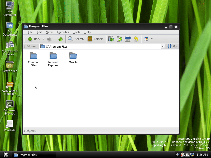Select the Common Files folder
This screenshot has height=158, width=211.
33,59
